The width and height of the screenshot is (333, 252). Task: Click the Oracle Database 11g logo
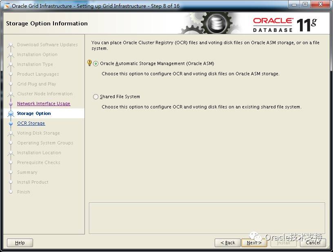click(285, 25)
